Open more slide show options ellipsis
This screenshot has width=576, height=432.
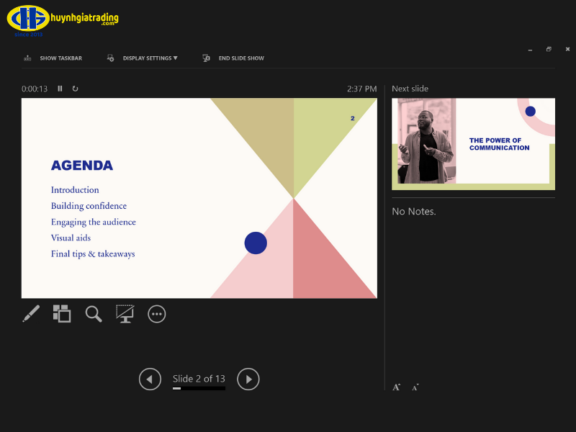pyautogui.click(x=156, y=314)
